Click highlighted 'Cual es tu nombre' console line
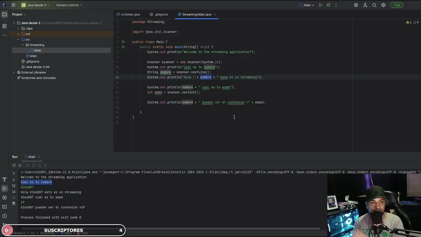421x237 pixels. click(36, 182)
